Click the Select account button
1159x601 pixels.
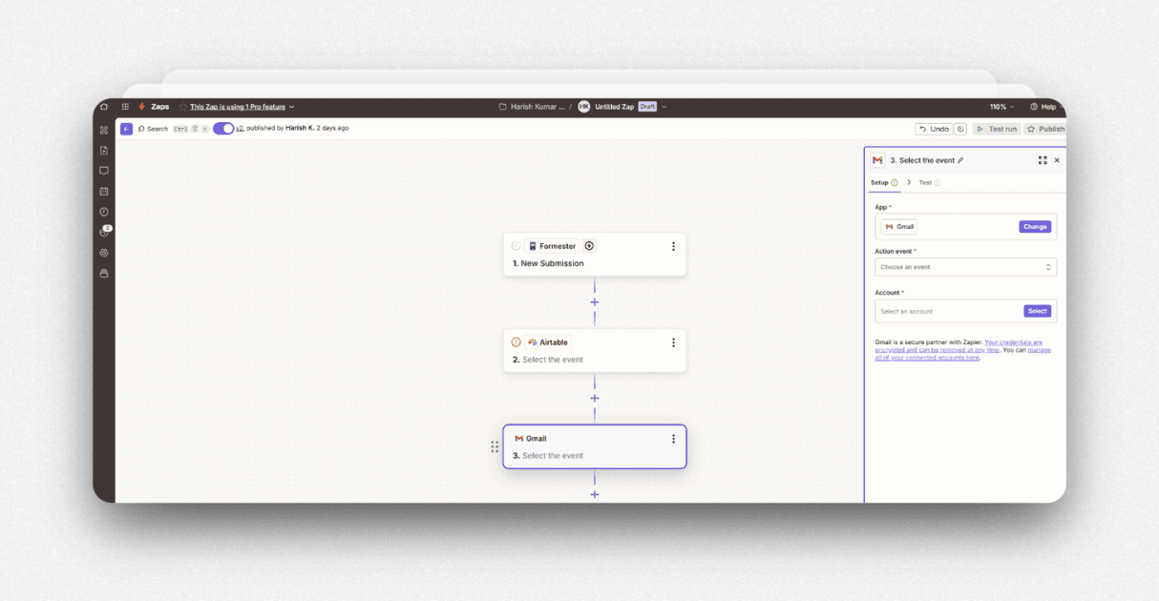[x=1038, y=311]
